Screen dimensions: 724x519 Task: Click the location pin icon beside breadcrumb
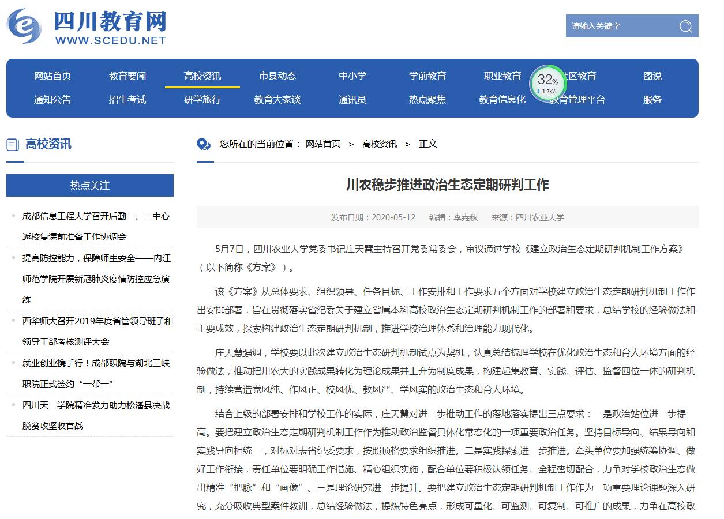coord(204,144)
